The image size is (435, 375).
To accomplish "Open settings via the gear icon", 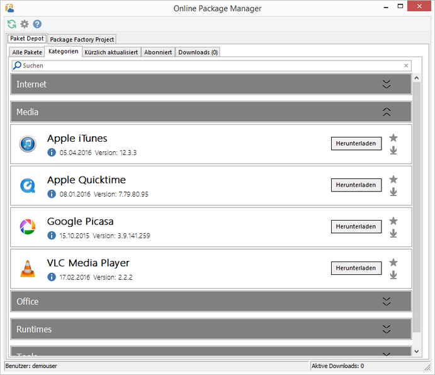I will [25, 24].
